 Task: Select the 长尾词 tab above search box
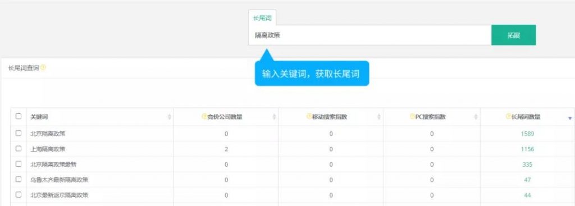point(262,18)
